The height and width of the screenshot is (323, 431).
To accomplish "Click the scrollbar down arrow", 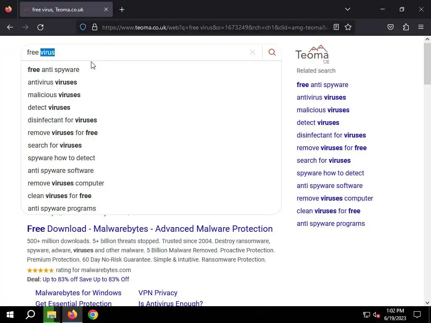I will click(427, 303).
